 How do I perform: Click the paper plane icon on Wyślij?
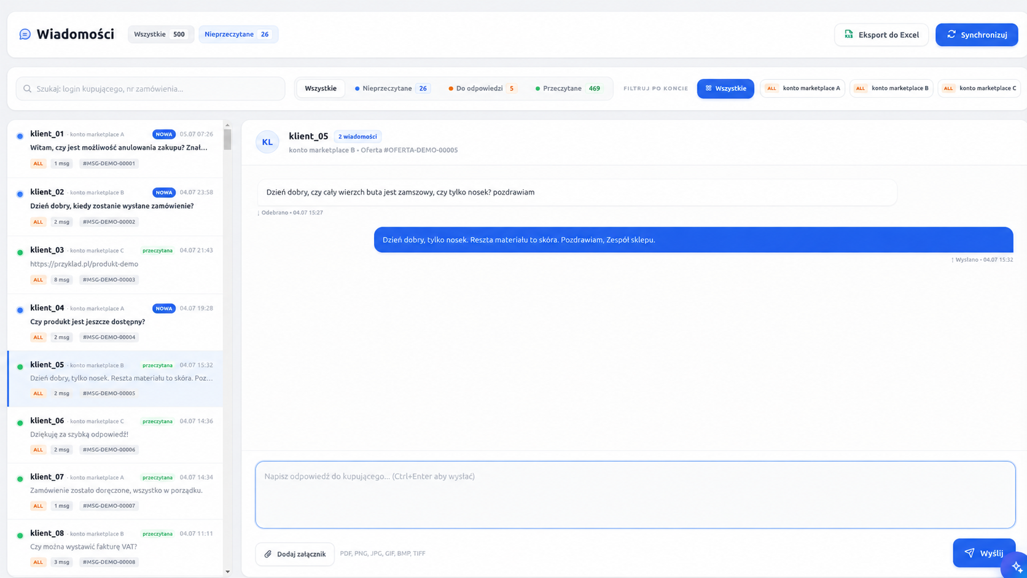point(969,553)
